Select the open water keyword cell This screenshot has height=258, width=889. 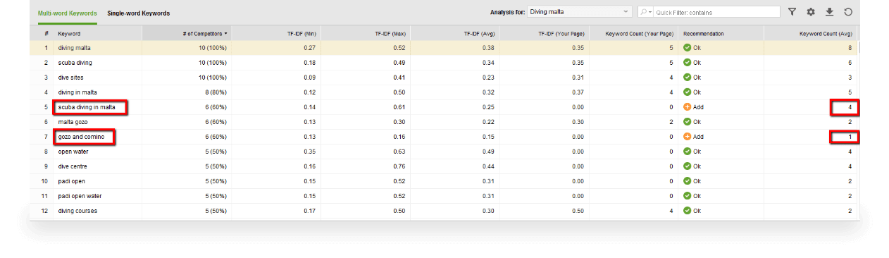pyautogui.click(x=98, y=152)
